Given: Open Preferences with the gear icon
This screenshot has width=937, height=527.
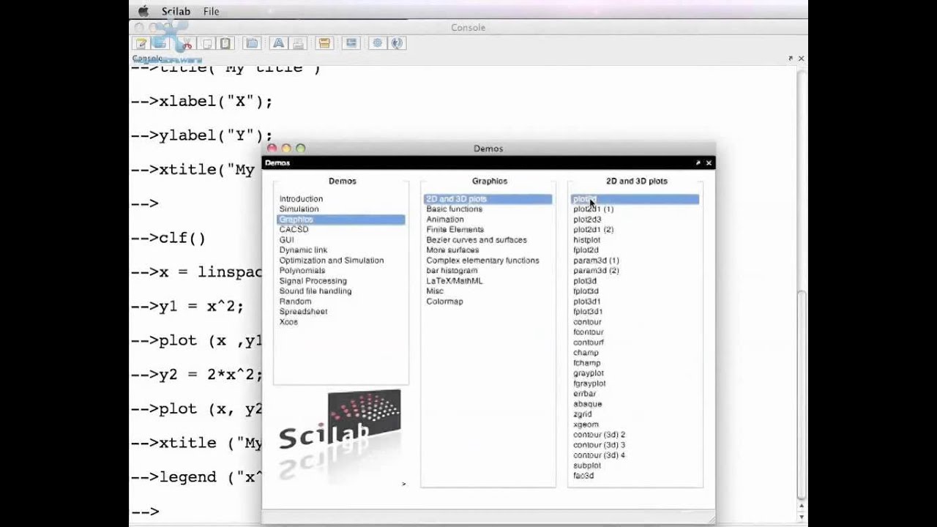Looking at the screenshot, I should point(378,43).
